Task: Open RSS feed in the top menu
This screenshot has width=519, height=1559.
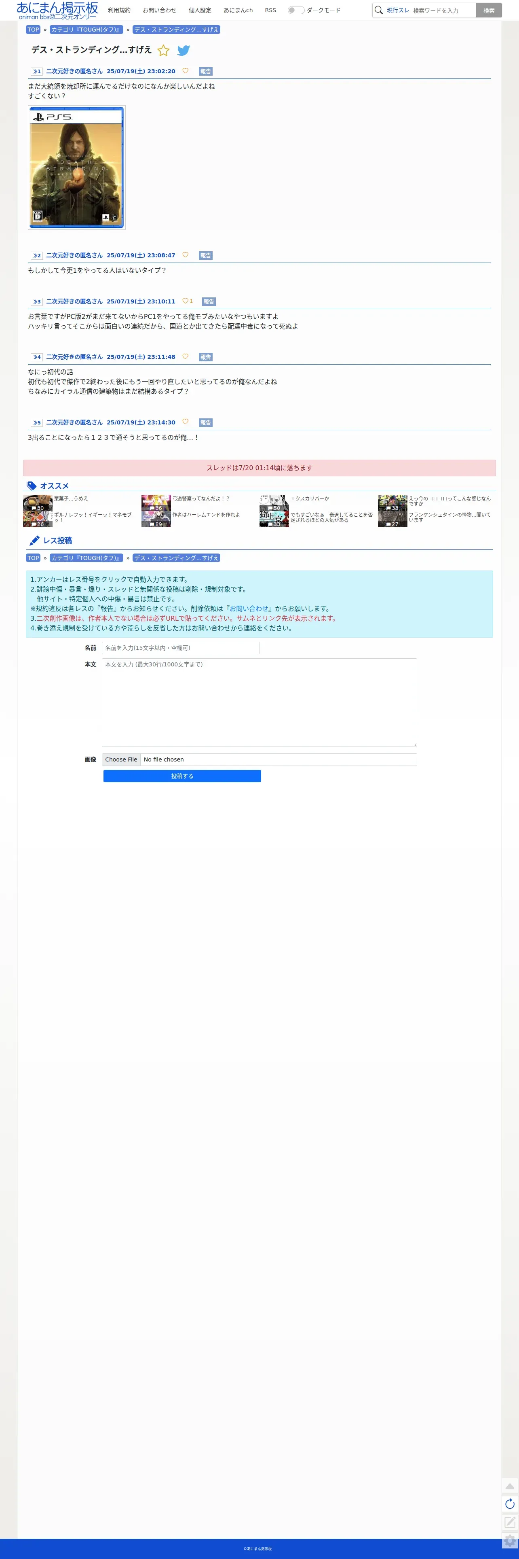Action: coord(270,10)
